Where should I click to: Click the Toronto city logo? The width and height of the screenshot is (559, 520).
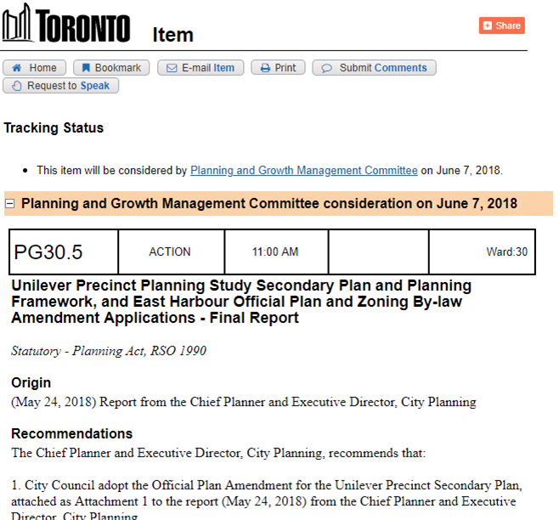click(x=66, y=23)
